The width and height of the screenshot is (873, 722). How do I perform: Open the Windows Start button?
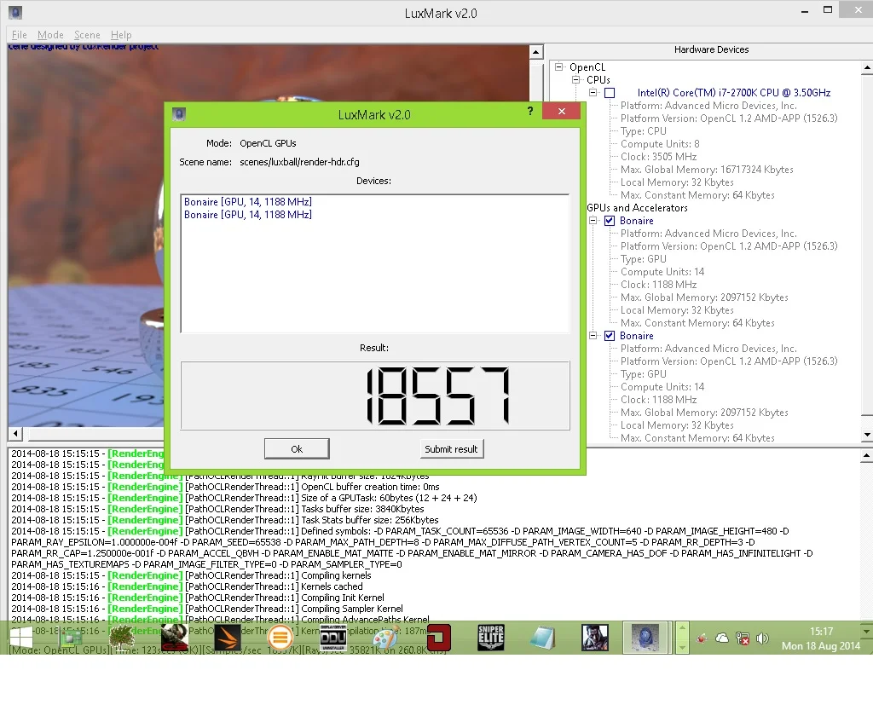pyautogui.click(x=21, y=637)
